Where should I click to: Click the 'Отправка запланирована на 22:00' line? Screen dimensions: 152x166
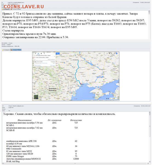[35, 37]
